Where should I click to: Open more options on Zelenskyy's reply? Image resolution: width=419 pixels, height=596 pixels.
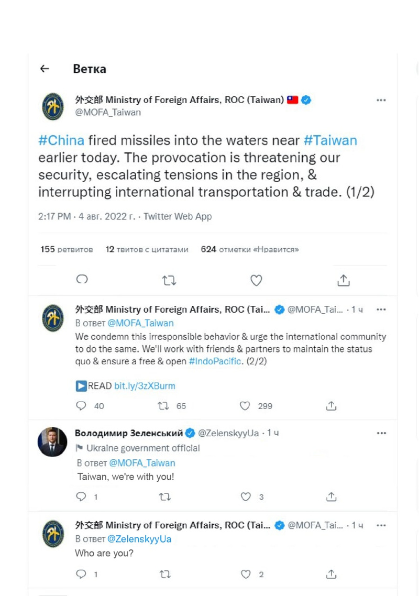point(381,433)
